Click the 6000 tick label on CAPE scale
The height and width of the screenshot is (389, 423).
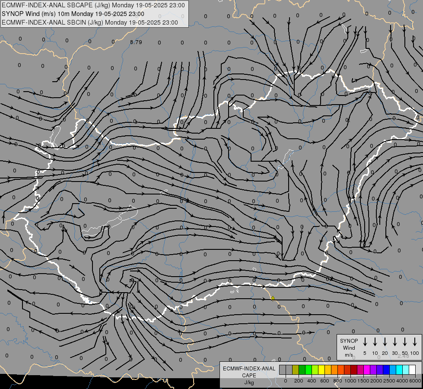coord(415,381)
